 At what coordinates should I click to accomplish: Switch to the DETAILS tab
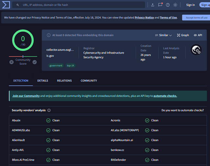tap(43, 81)
